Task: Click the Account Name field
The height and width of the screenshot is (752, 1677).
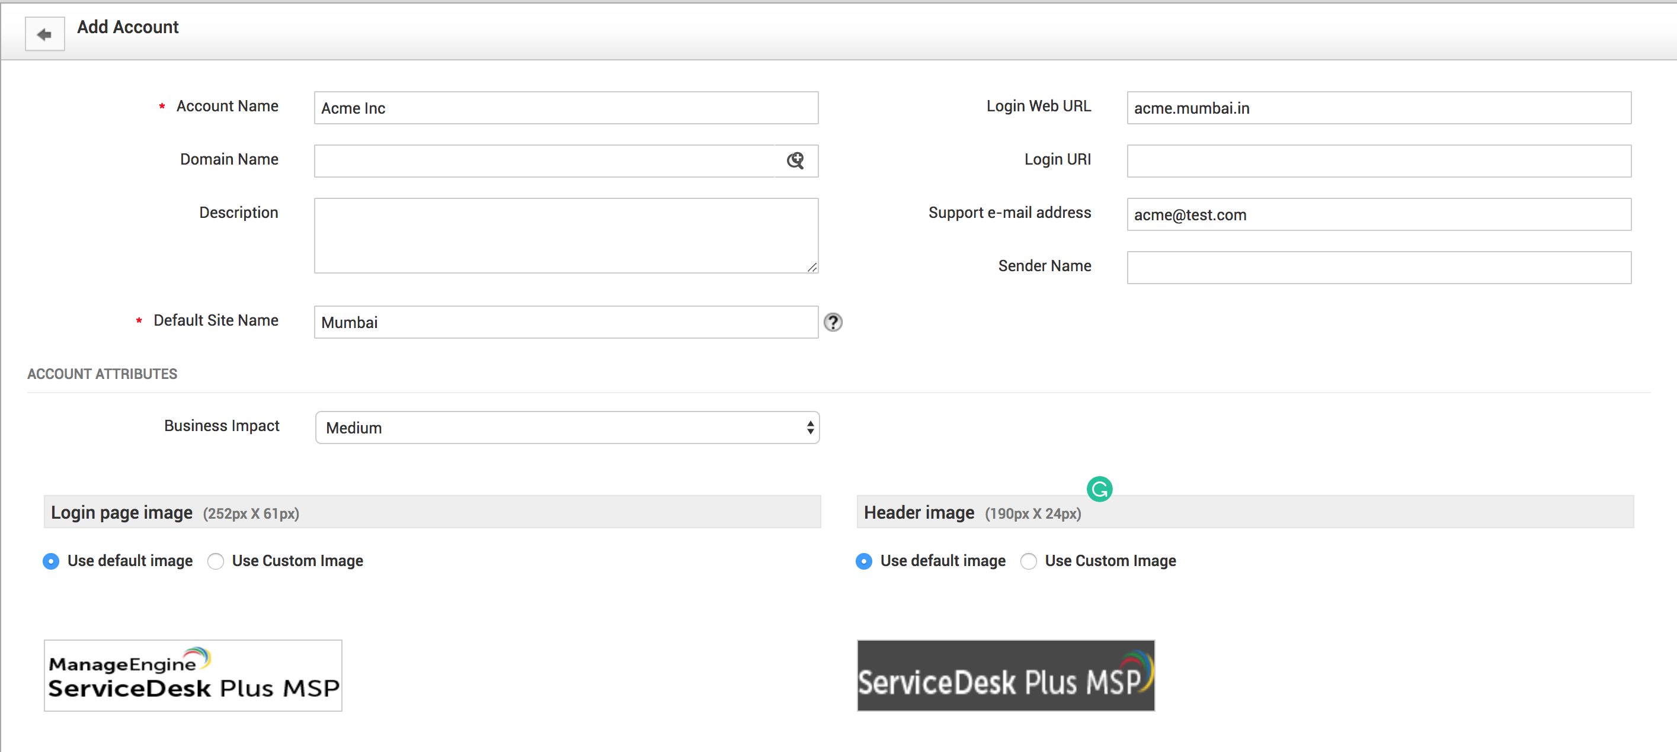Action: [565, 108]
